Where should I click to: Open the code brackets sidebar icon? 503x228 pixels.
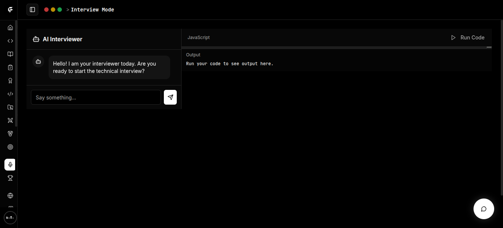10,41
